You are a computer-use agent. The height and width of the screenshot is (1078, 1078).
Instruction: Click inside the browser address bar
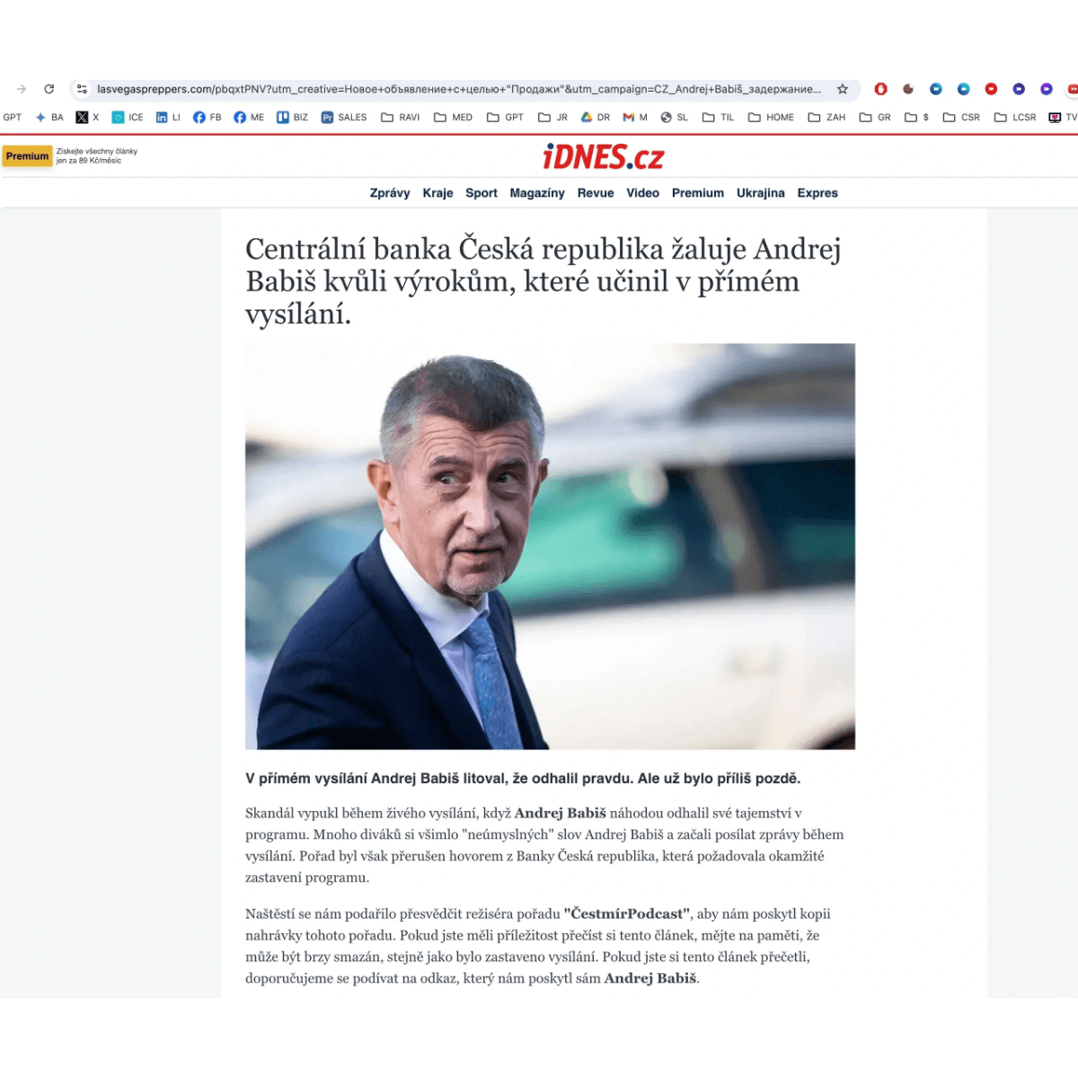[x=449, y=90]
